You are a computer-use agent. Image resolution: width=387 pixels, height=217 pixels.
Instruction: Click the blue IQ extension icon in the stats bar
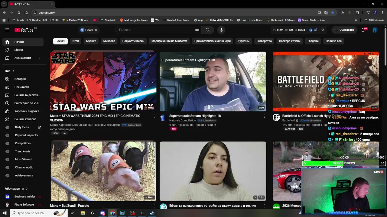point(311,30)
